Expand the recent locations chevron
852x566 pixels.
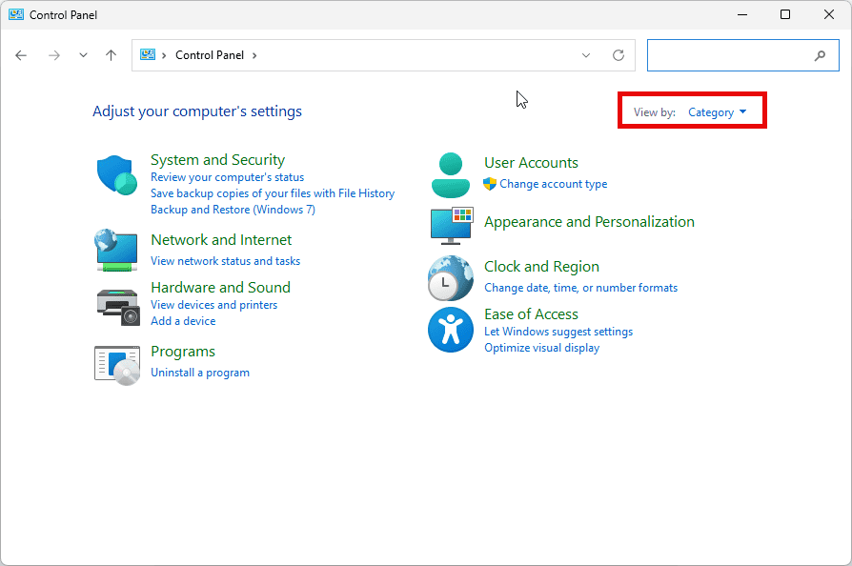coord(83,55)
